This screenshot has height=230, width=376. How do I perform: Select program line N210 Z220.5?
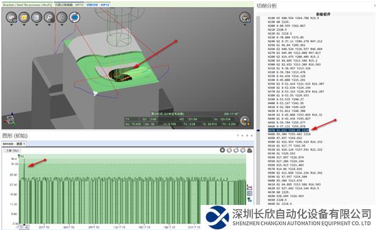277,29
